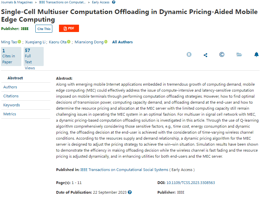Click the Early Access help question icon
The image size is (261, 197).
(114, 2)
